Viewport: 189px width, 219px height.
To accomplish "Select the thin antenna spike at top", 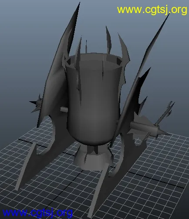I will 86,46.
